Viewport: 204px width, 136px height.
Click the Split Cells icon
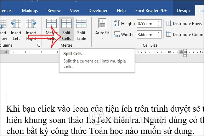coord(66,23)
